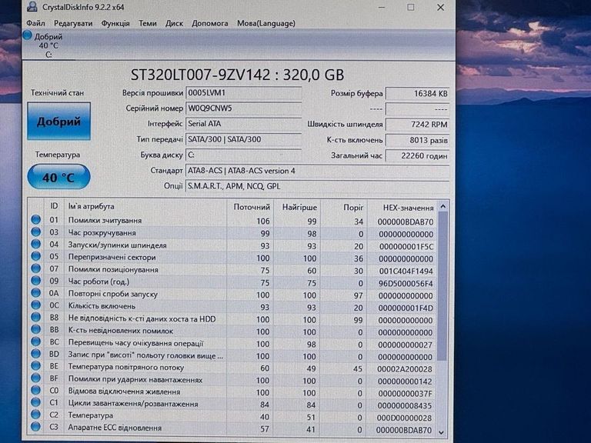Click status circle of attribute 03 Час розкручування
The width and height of the screenshot is (591, 443).
(36, 231)
